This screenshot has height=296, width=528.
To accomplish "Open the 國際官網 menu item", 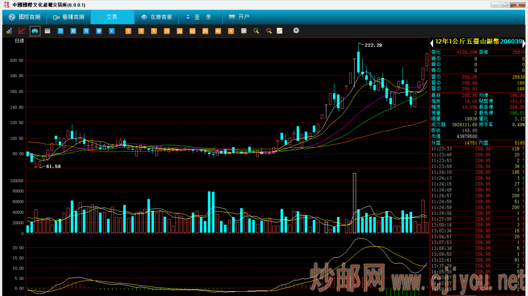I will [x=24, y=17].
